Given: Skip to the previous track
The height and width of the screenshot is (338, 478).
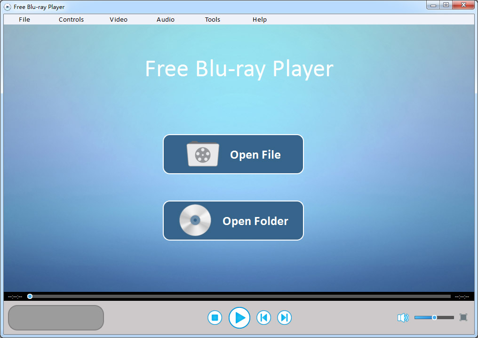Looking at the screenshot, I should 263,318.
